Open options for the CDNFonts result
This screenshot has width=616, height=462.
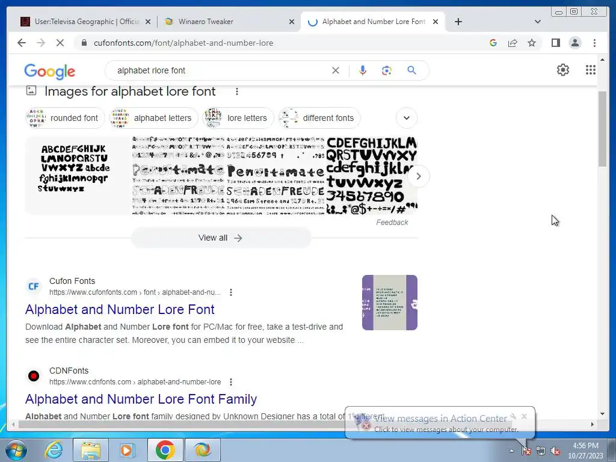pyautogui.click(x=231, y=382)
